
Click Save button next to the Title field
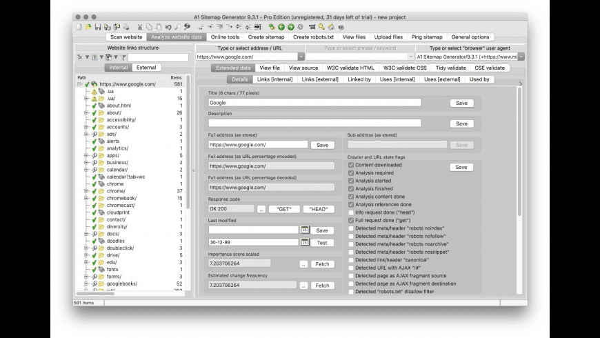(x=461, y=103)
